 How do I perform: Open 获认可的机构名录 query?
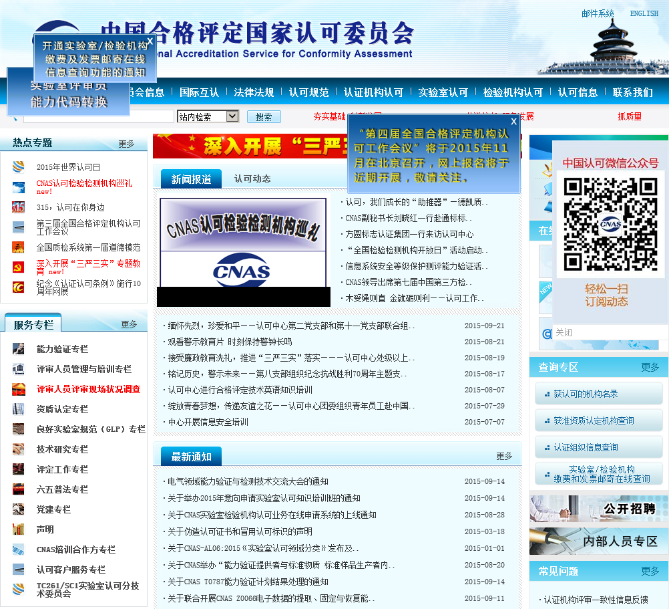599,394
